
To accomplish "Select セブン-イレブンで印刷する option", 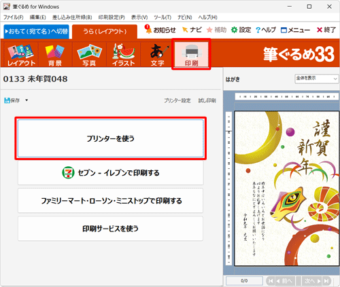I will coord(111,173).
